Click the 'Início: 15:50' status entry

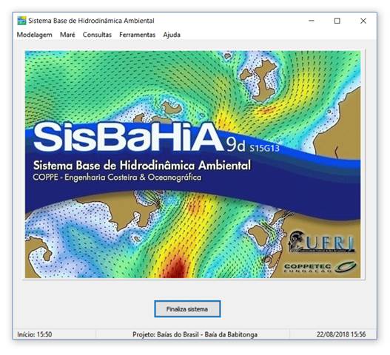tap(35, 334)
